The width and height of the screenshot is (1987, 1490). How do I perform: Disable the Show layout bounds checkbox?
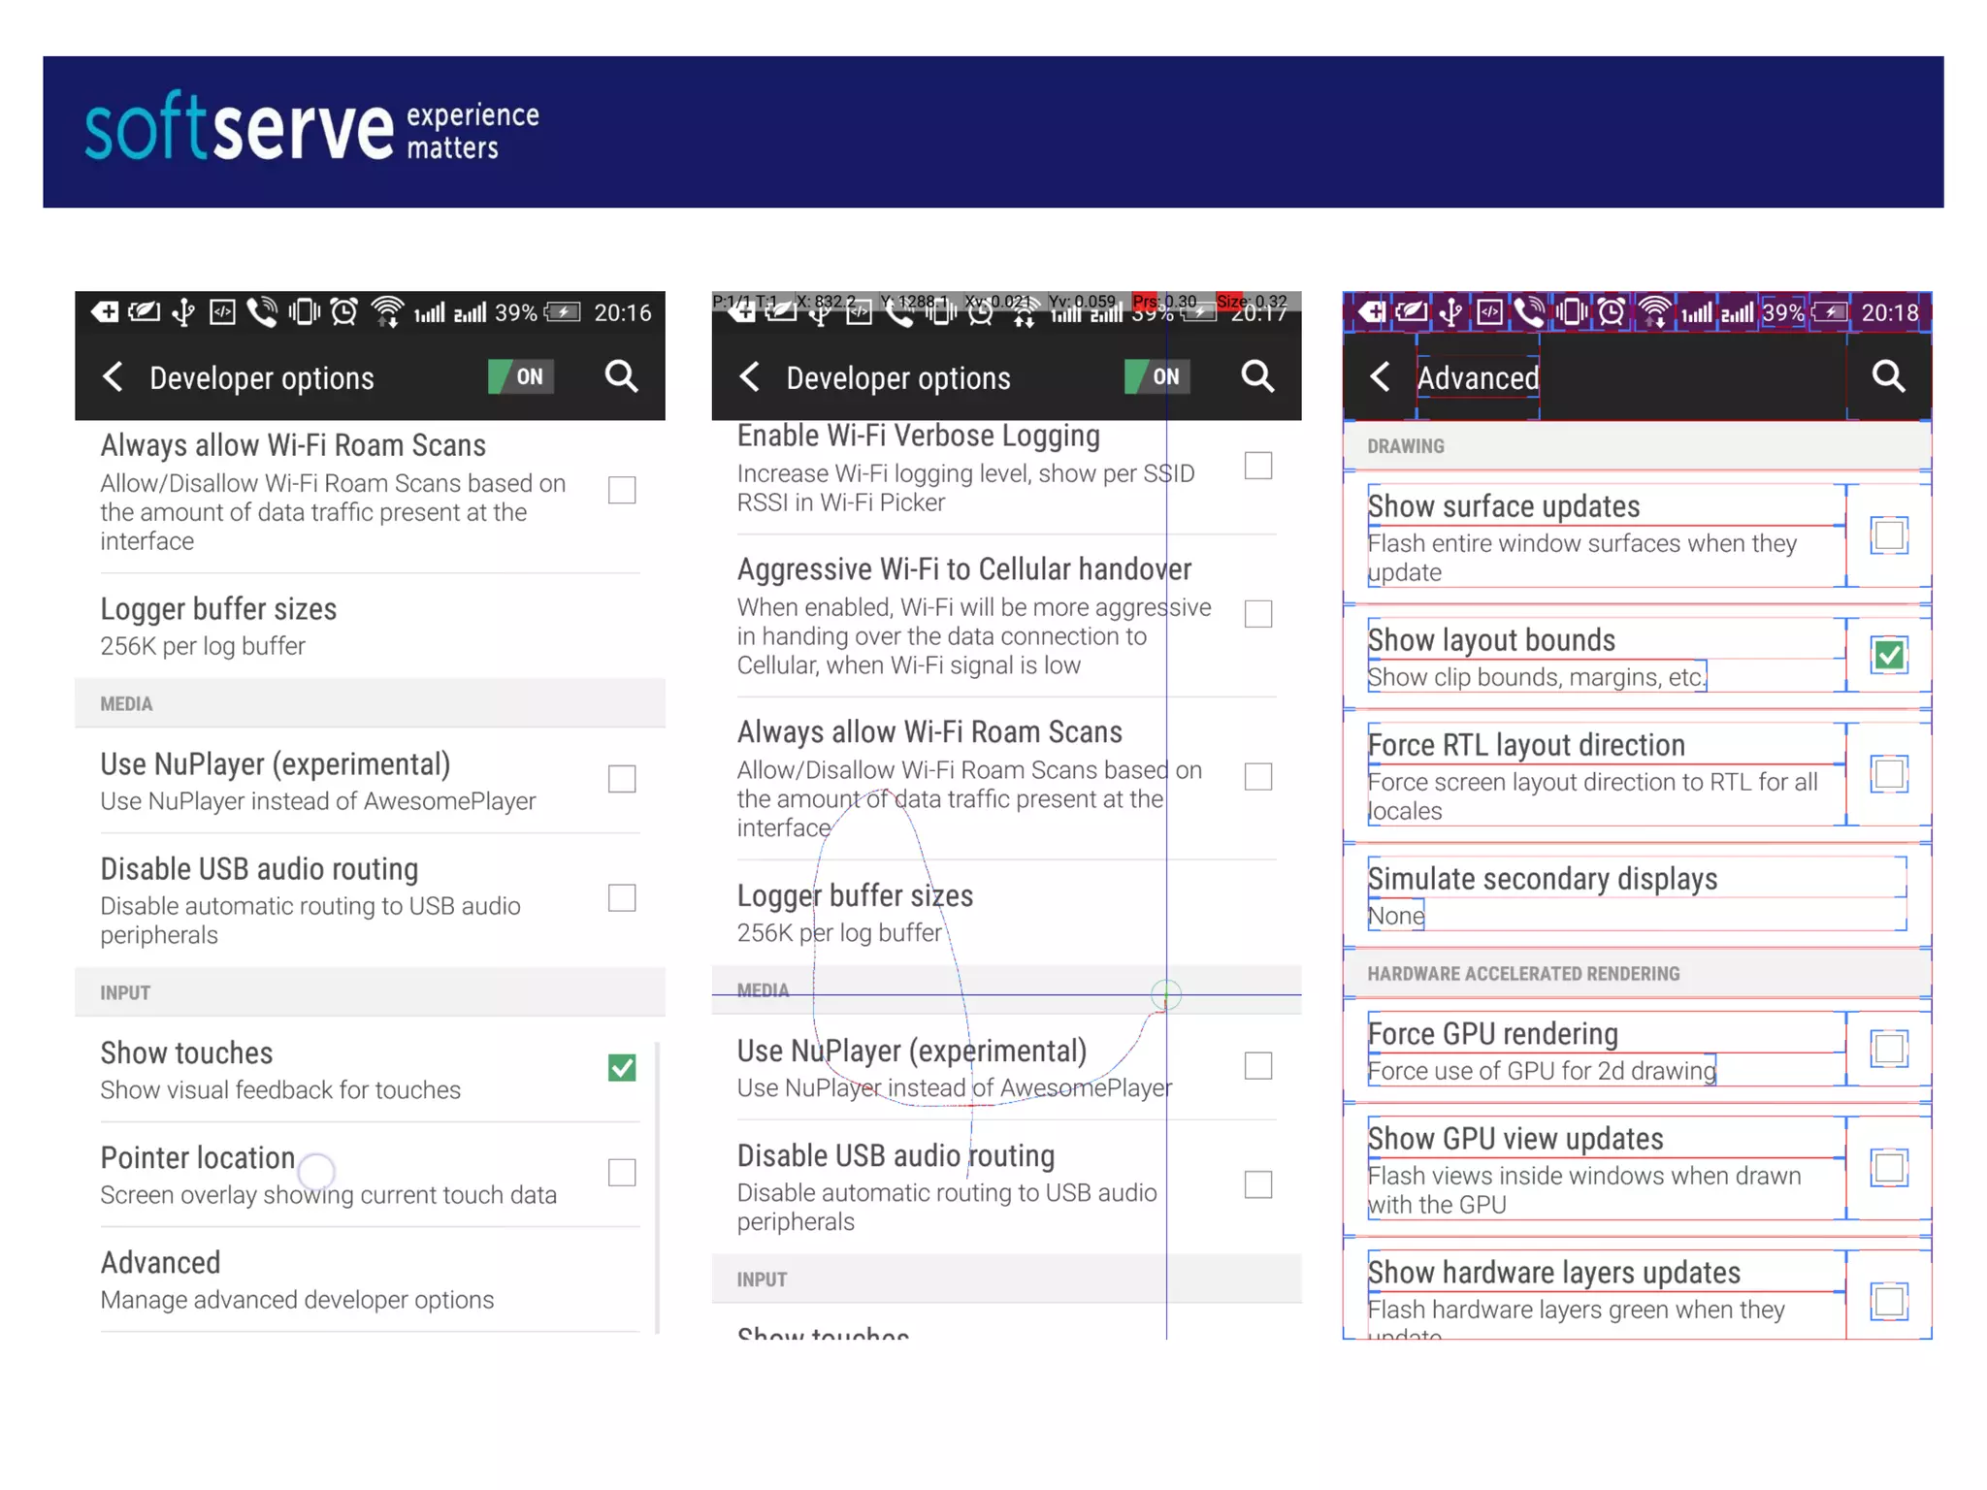1889,656
